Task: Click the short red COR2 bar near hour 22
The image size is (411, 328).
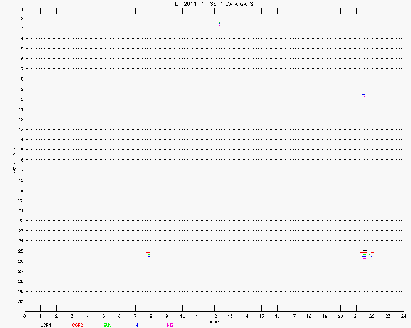Action: [373, 253]
